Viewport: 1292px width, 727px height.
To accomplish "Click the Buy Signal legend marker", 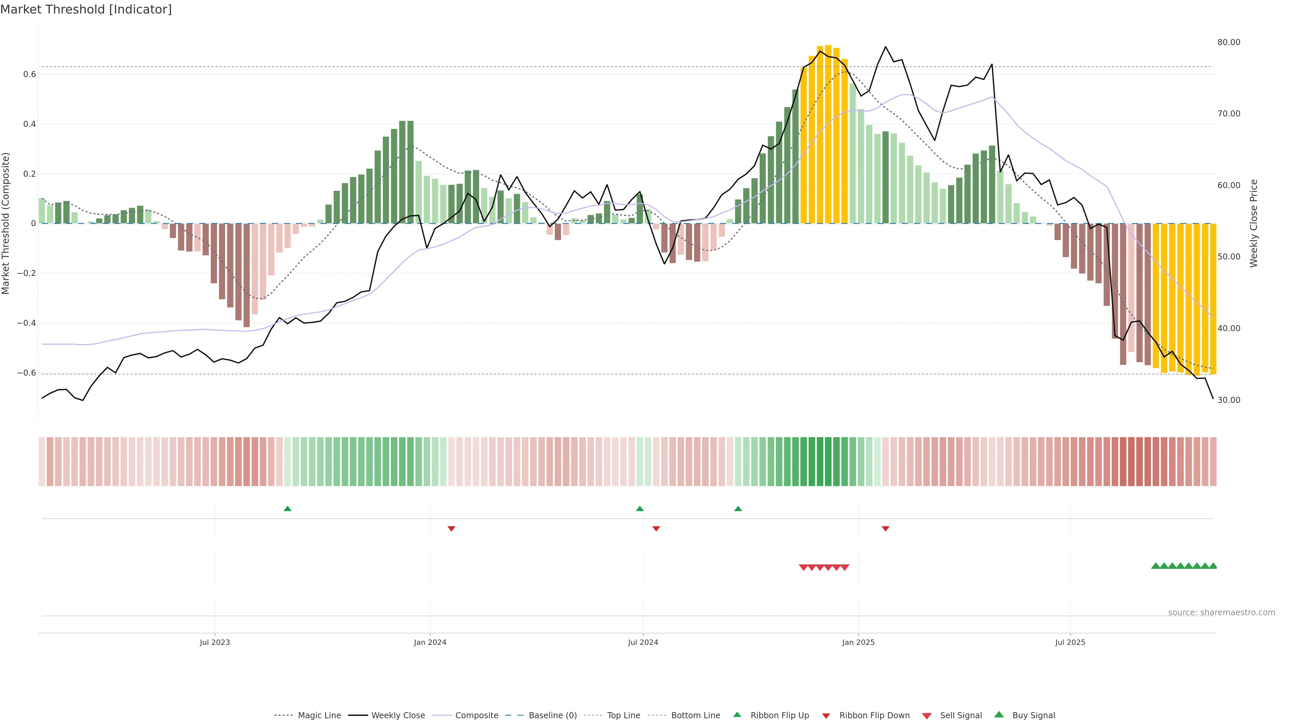I will tap(999, 715).
